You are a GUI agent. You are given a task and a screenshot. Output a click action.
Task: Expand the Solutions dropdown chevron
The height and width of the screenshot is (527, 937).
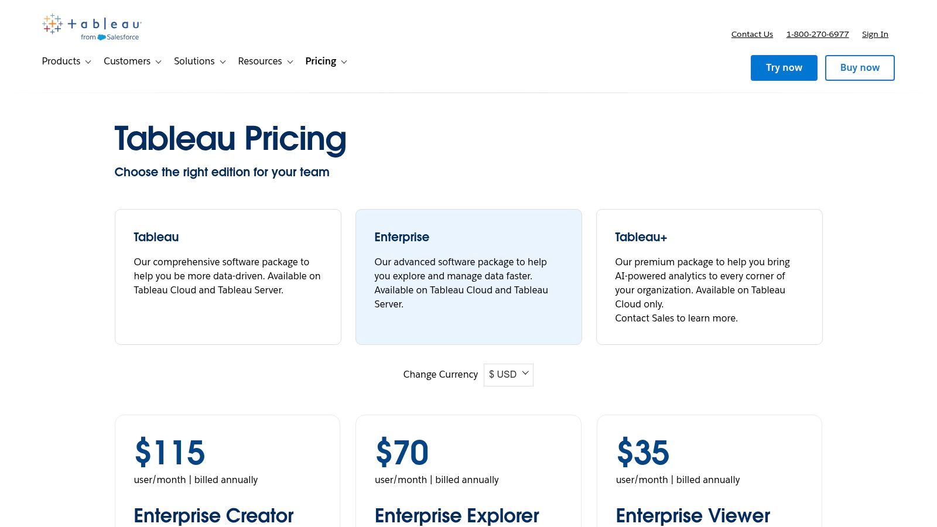[x=223, y=62]
